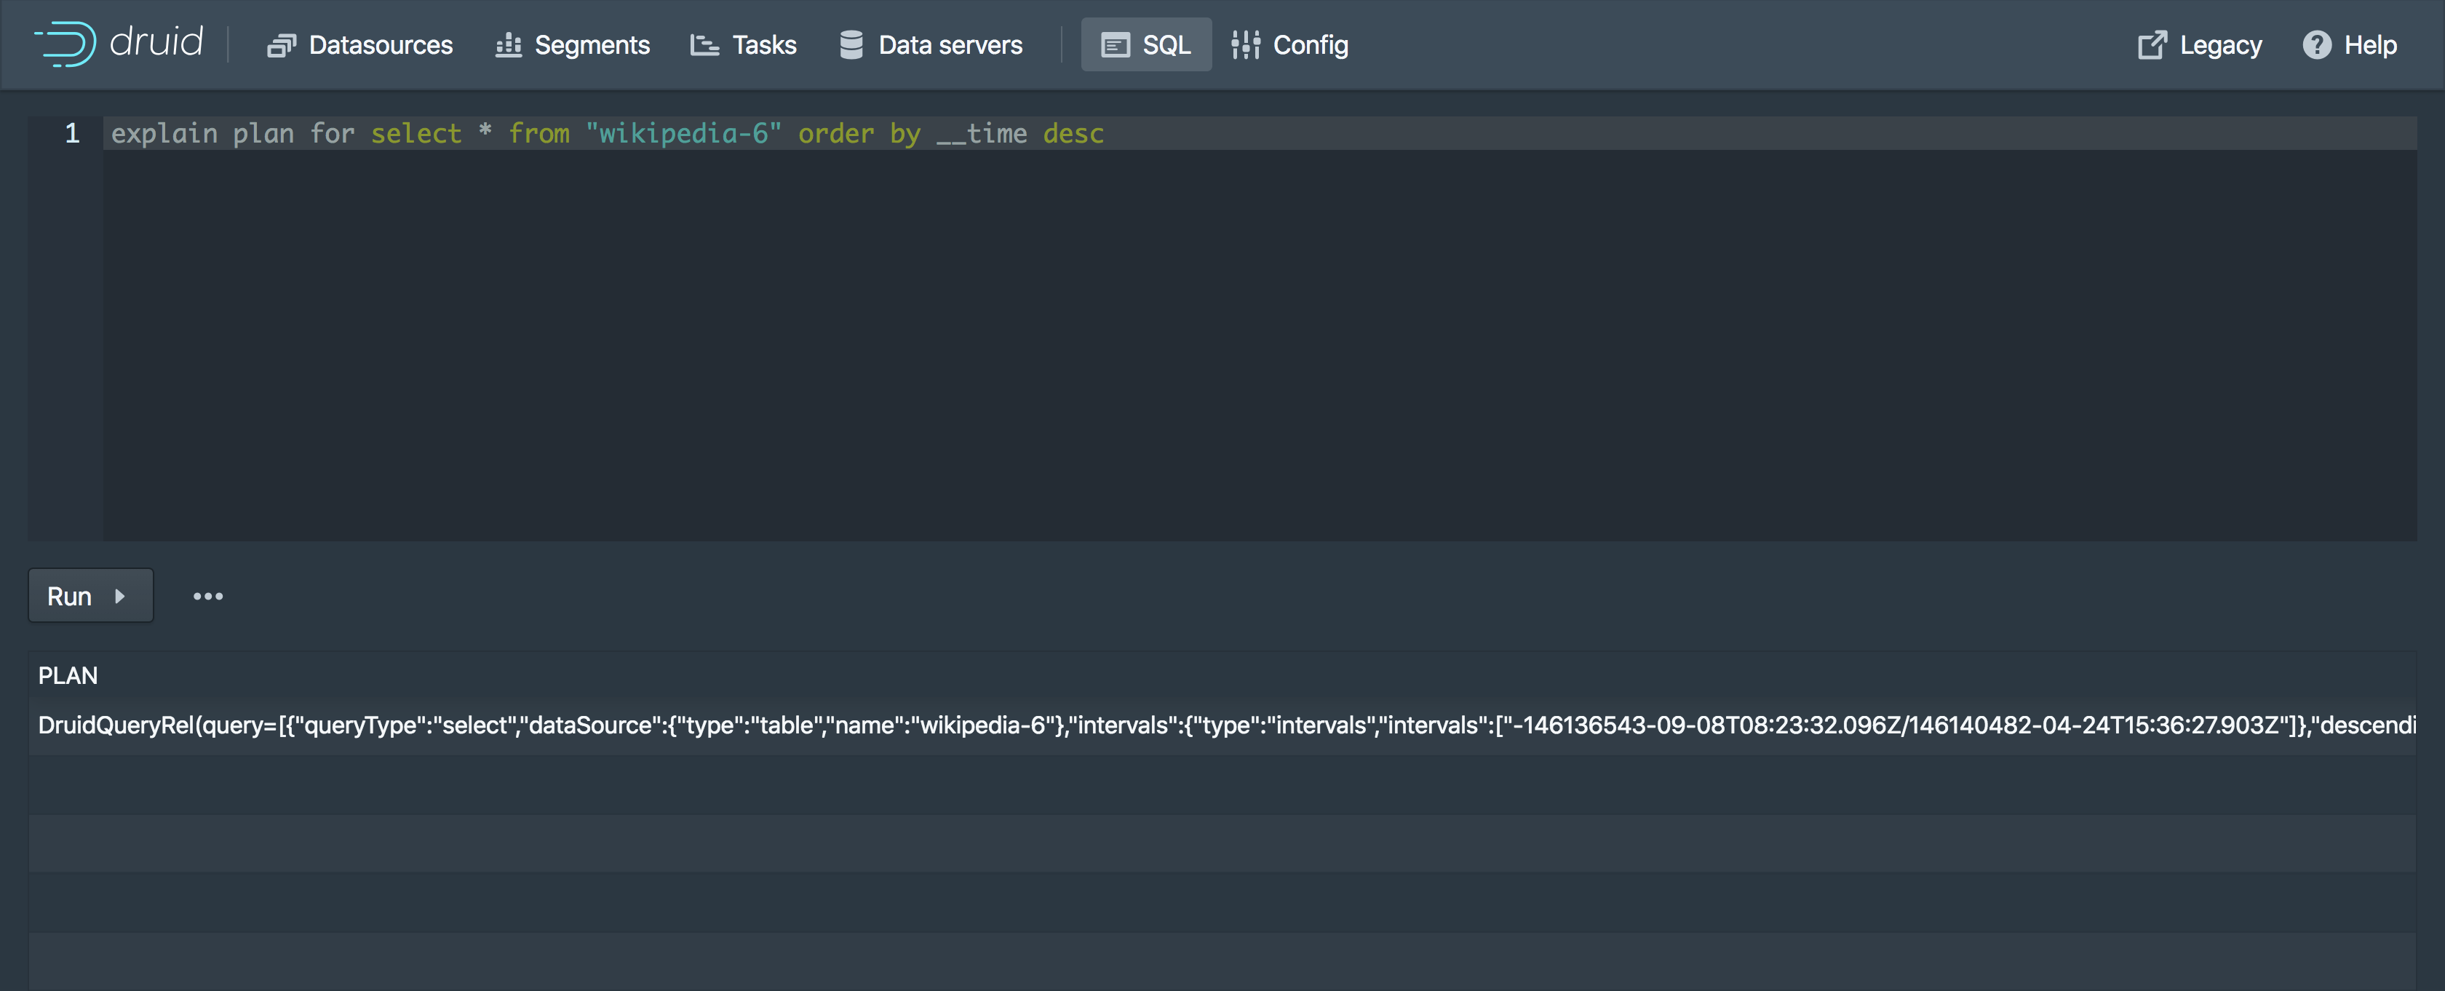
Task: Select the DruidQueryRel plan result row
Action: [1139, 724]
